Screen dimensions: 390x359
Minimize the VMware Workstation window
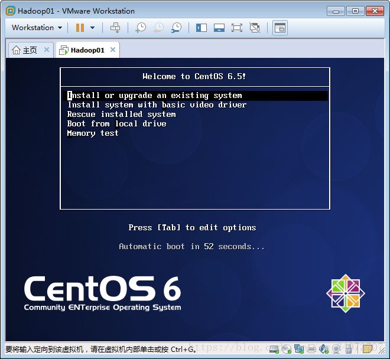(x=336, y=11)
